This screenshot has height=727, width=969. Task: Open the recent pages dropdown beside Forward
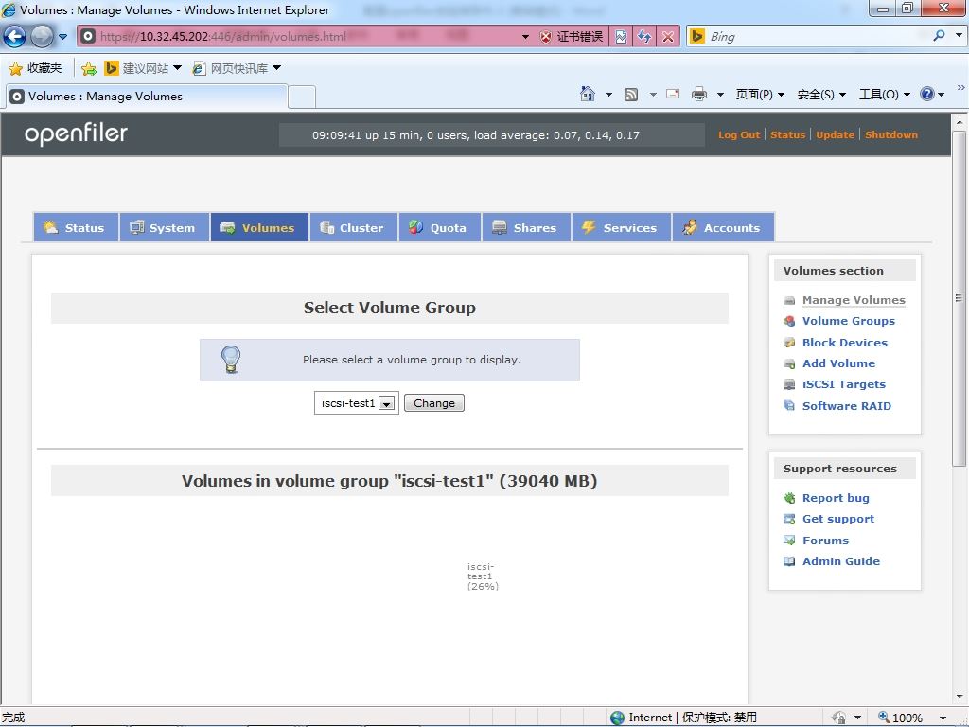[x=62, y=37]
